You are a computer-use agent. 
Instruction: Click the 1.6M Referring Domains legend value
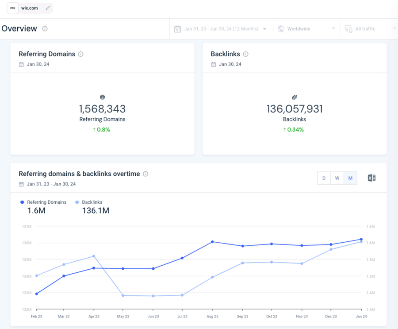36,210
